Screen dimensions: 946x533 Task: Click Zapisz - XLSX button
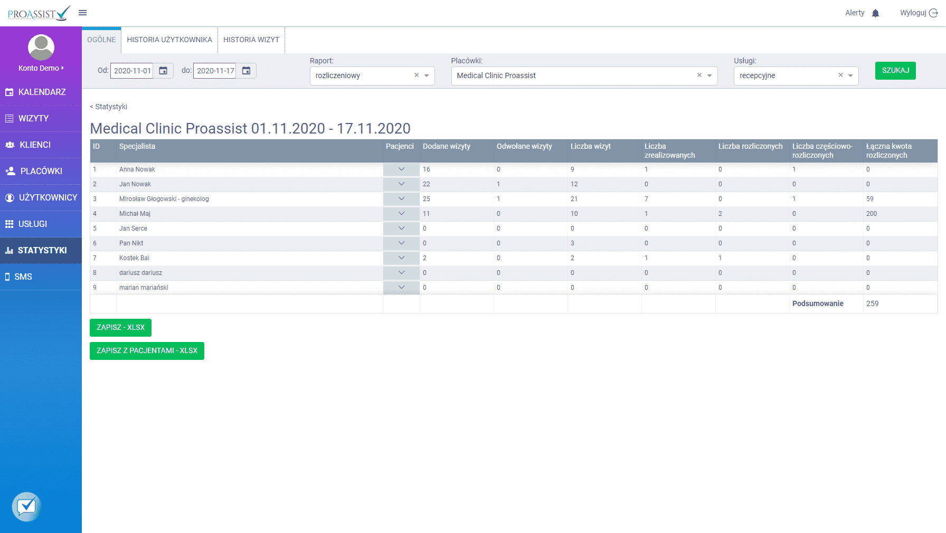(x=120, y=328)
